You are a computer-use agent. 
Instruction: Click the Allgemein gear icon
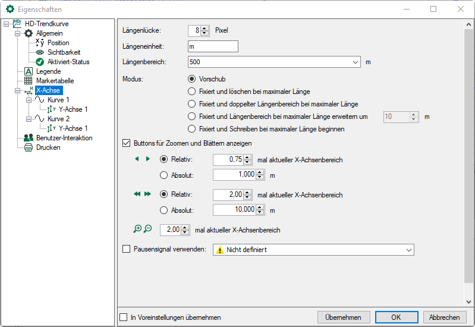tap(28, 33)
